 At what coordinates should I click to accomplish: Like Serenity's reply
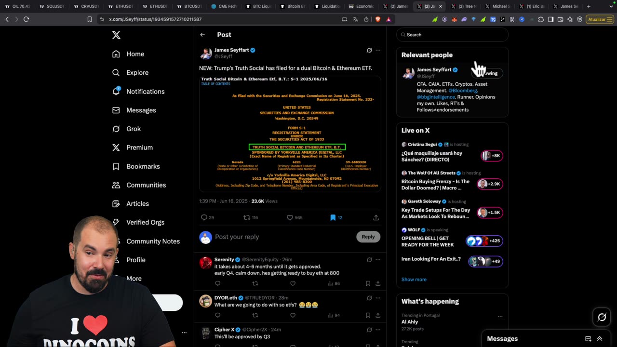click(x=293, y=283)
